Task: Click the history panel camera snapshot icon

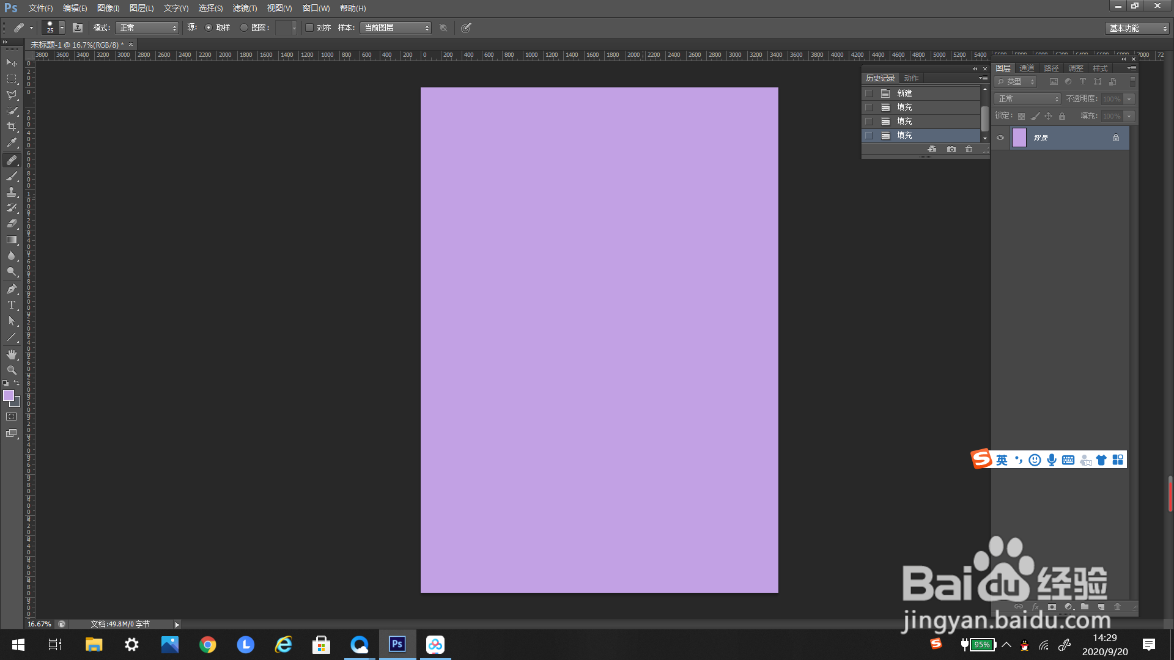Action: 951,149
